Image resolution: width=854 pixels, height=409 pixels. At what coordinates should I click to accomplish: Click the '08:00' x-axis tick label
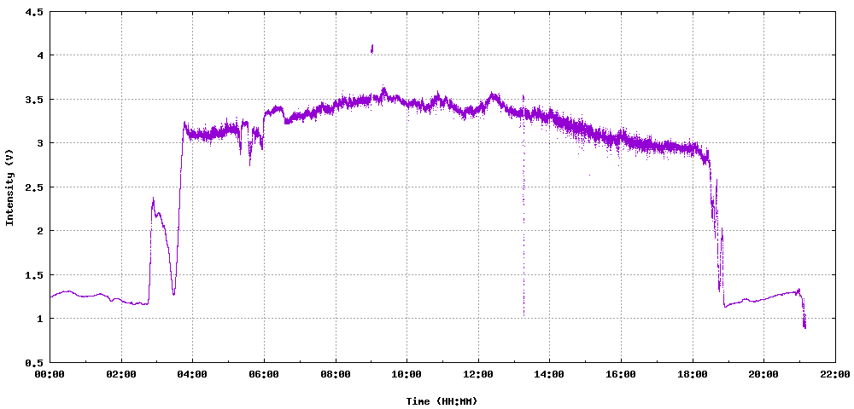click(336, 374)
